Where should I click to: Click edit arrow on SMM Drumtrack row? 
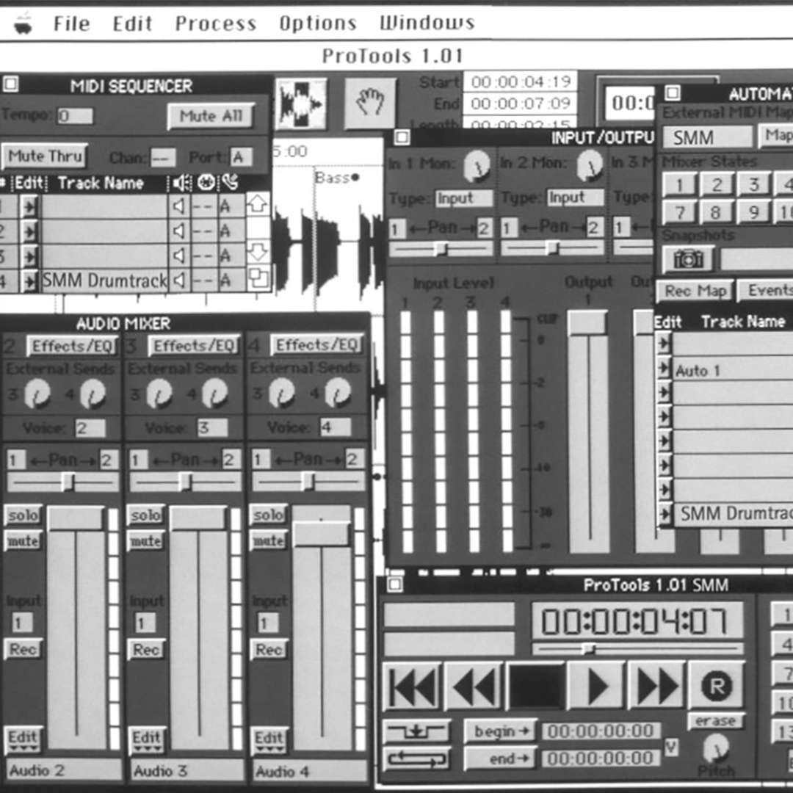pos(29,280)
